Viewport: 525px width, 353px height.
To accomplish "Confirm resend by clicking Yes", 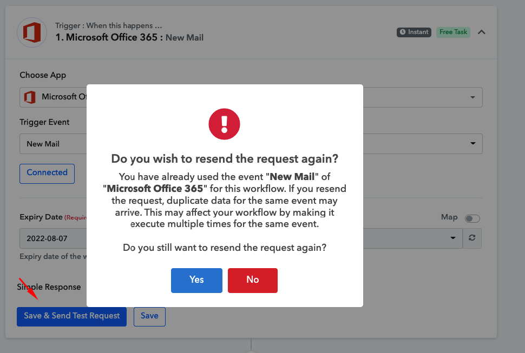I will 196,281.
